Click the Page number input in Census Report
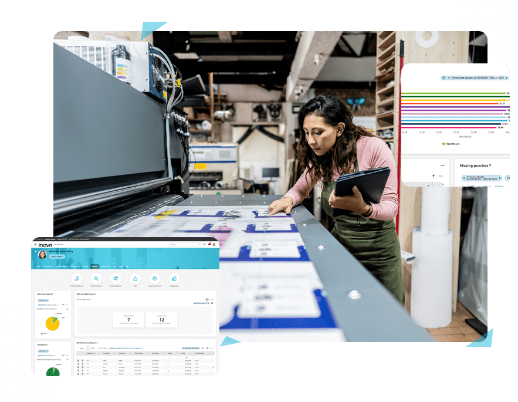The image size is (518, 402). pos(87,348)
